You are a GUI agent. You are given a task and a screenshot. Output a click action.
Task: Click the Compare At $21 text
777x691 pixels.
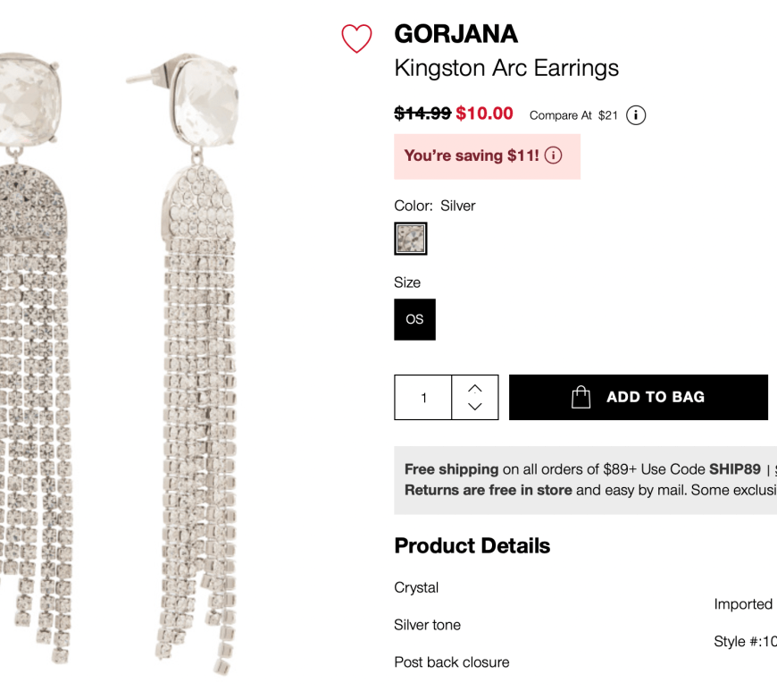click(x=573, y=115)
